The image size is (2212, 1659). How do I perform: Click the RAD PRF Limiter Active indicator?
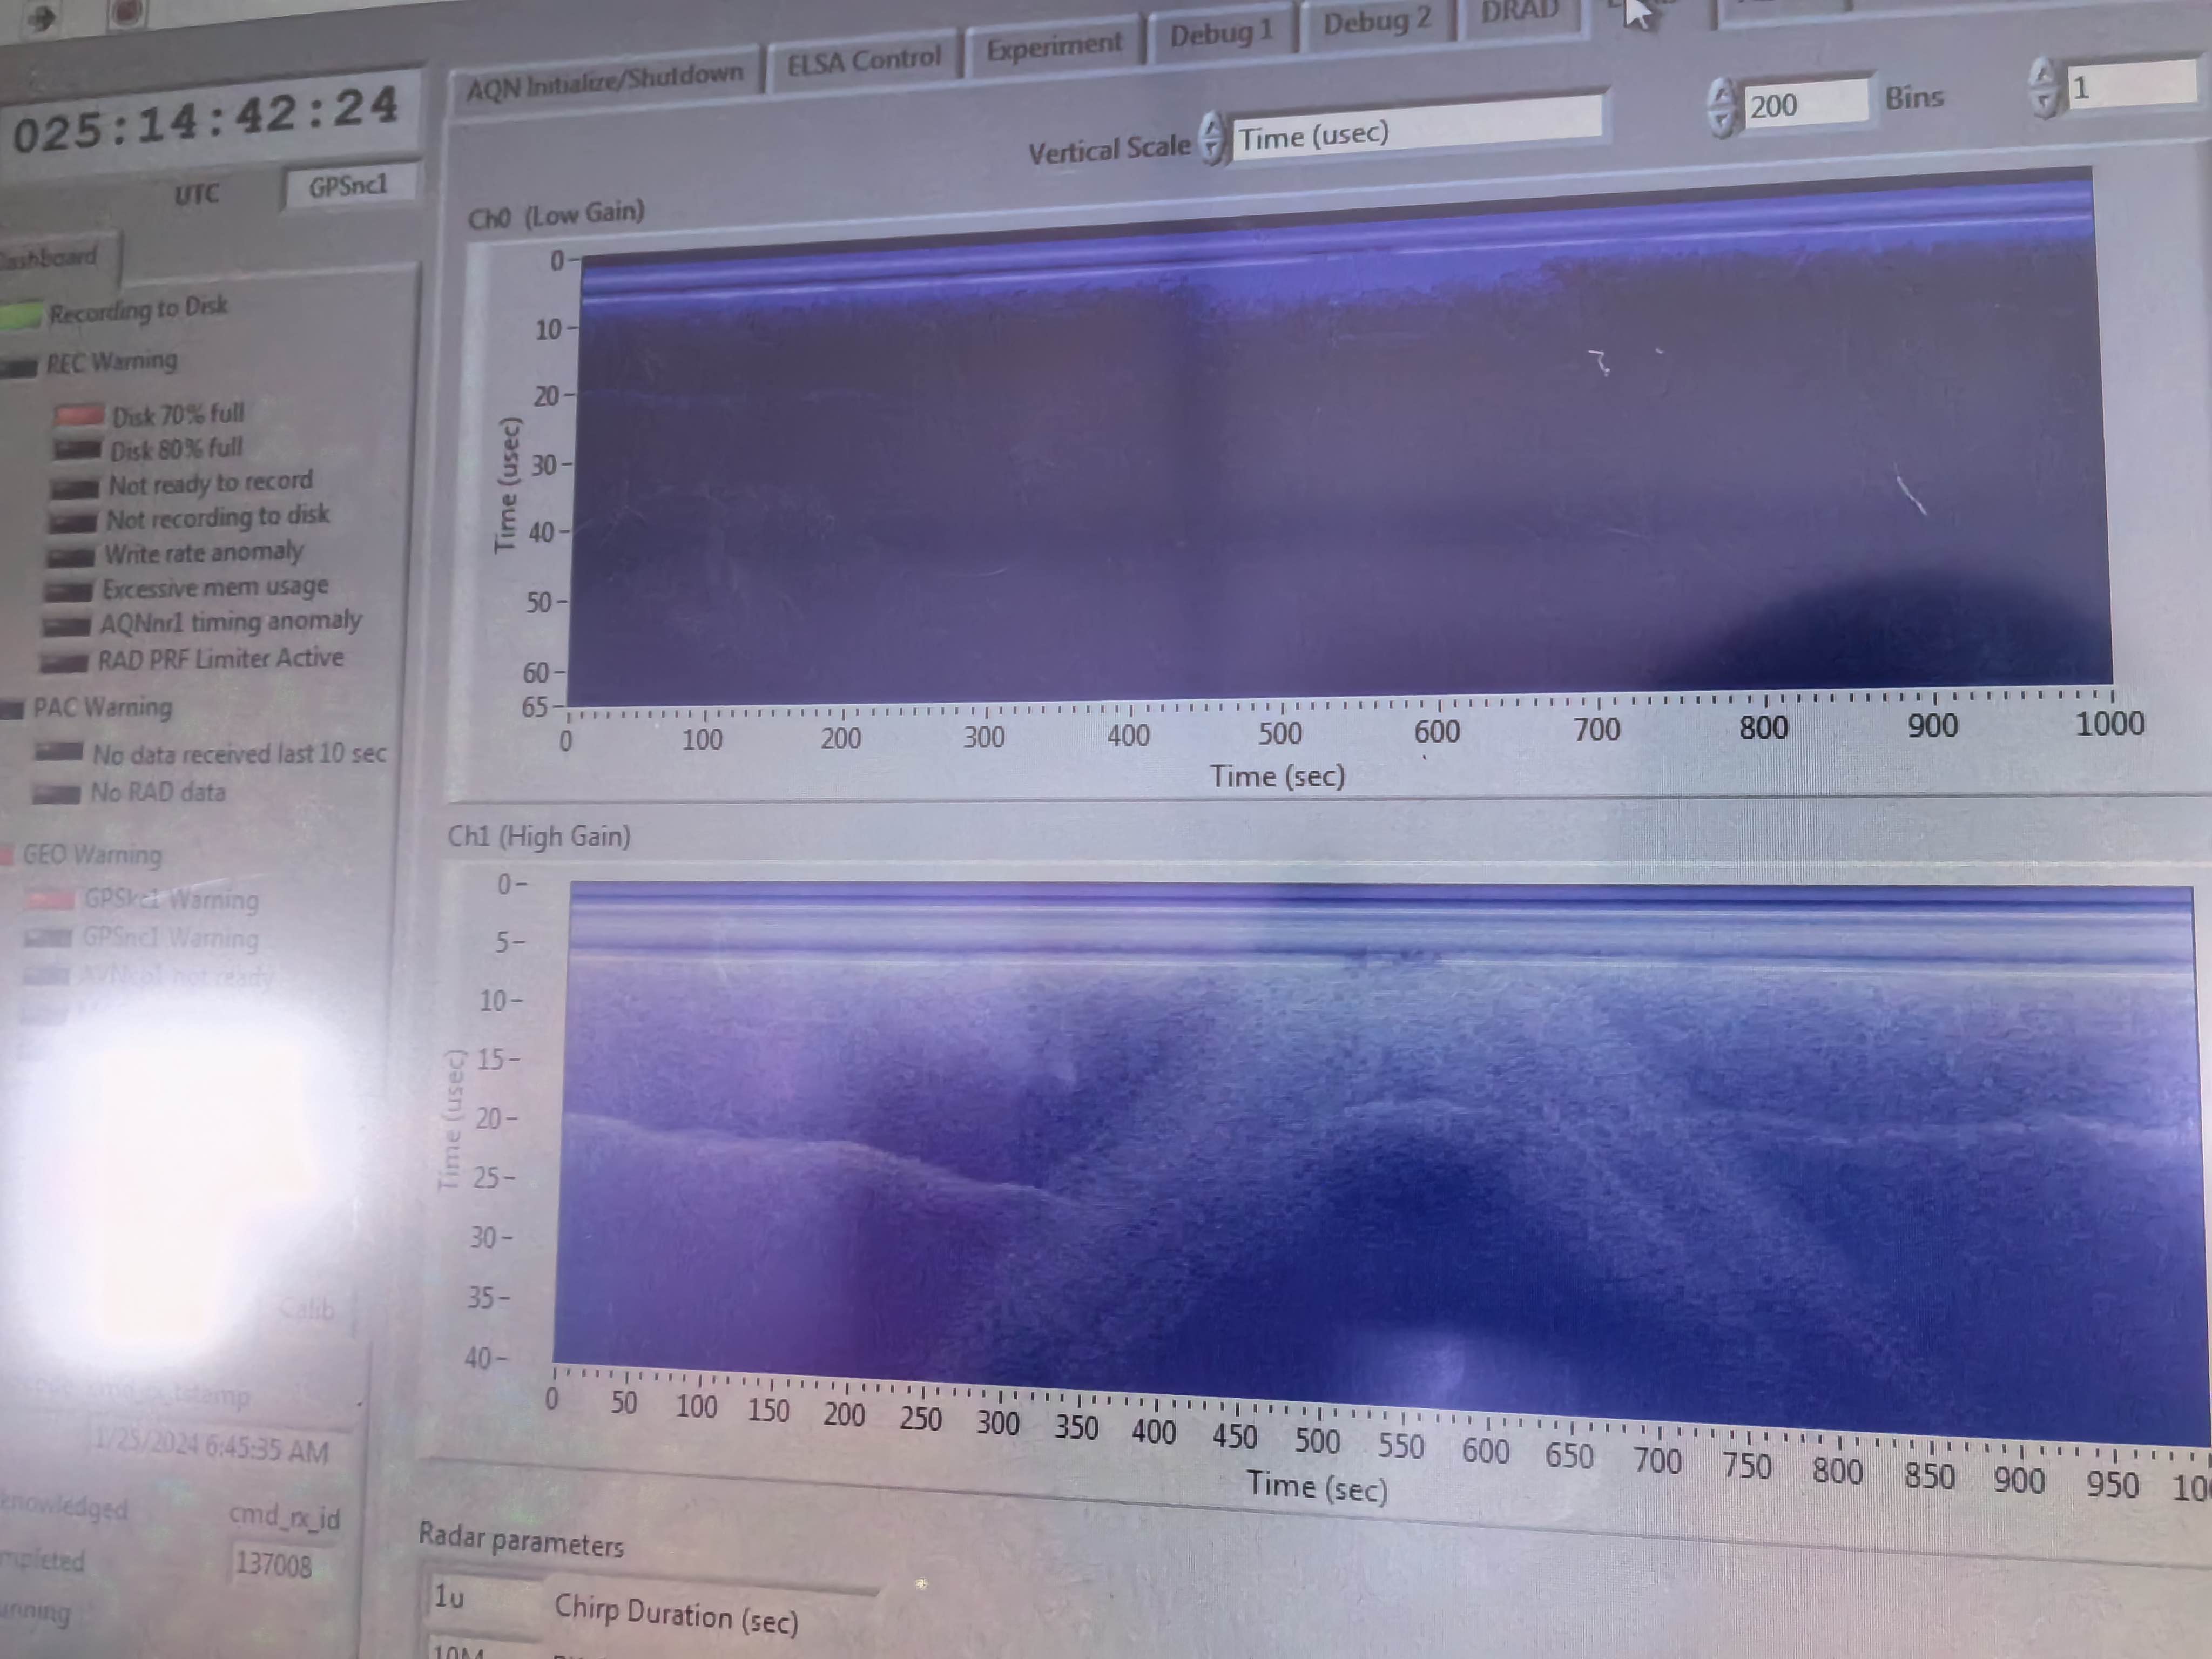pos(64,663)
